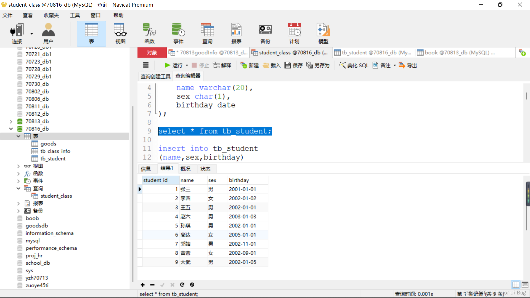
Task: Open the 文件 menu
Action: point(7,15)
